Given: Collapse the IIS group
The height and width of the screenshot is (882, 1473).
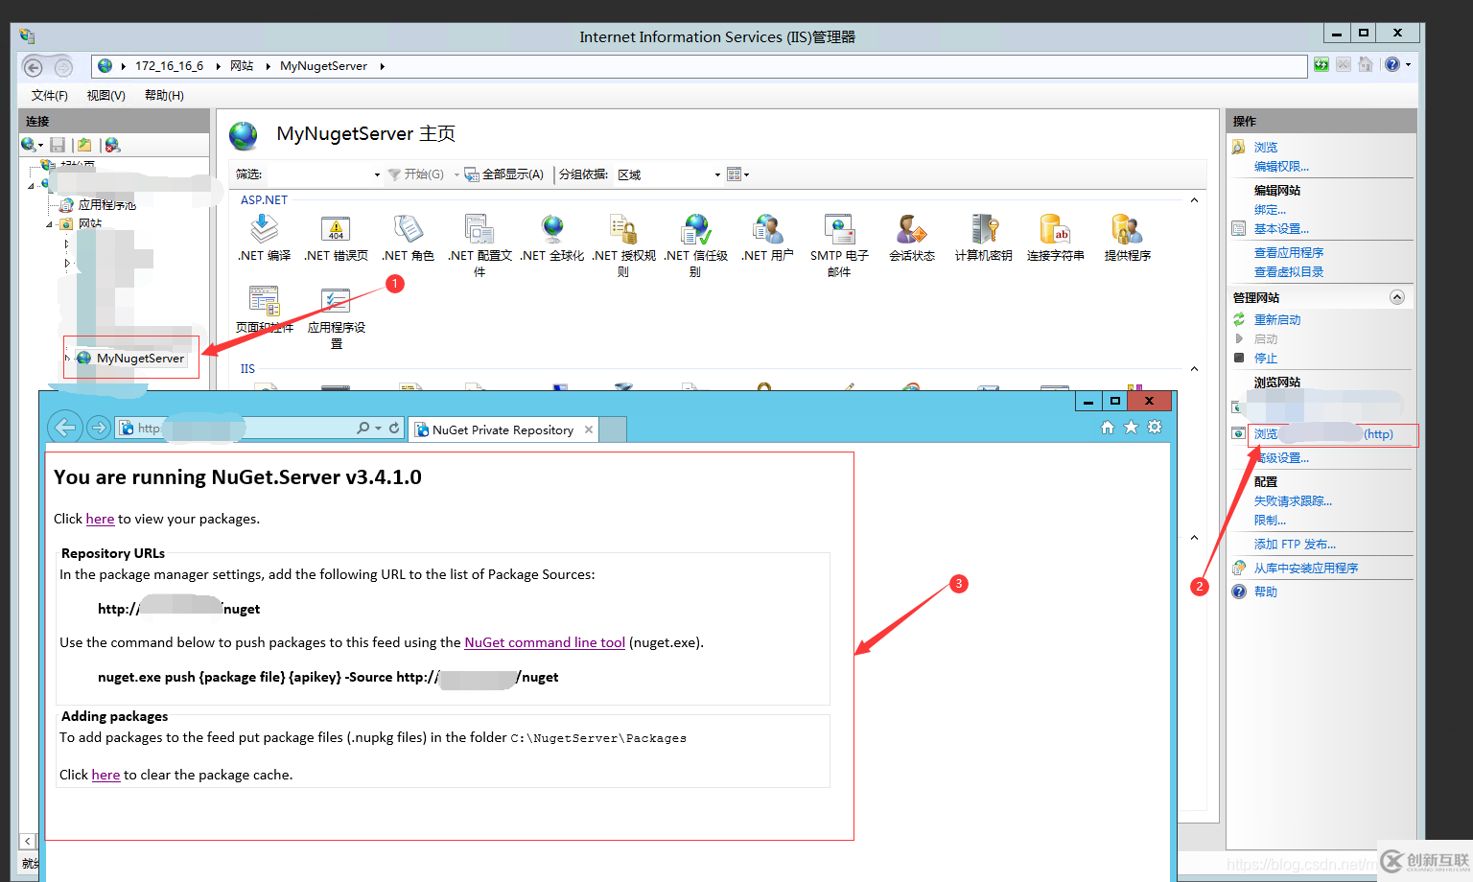Looking at the screenshot, I should tap(1194, 369).
